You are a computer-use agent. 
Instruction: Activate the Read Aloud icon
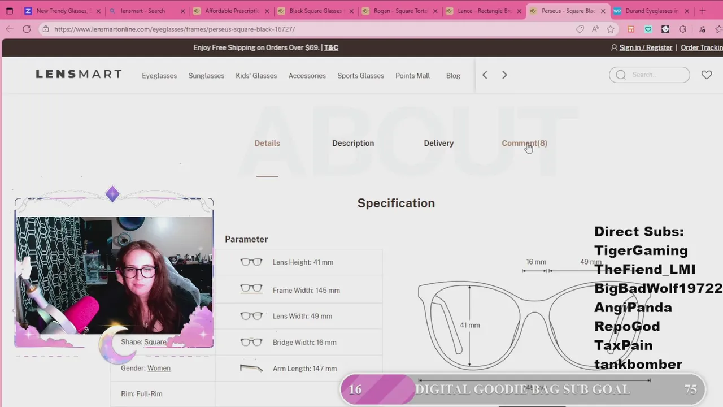595,29
